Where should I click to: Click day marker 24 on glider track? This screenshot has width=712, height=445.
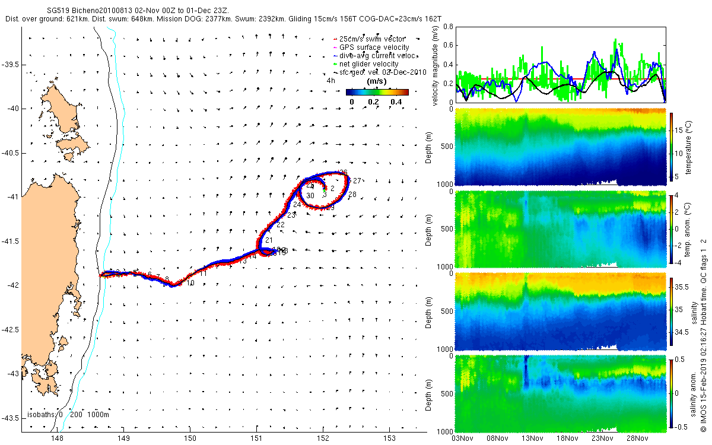coord(296,204)
